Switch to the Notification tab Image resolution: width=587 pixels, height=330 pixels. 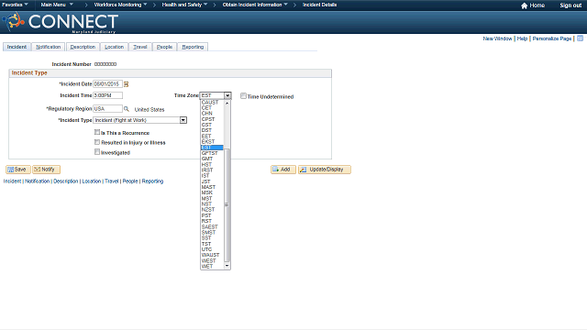49,47
